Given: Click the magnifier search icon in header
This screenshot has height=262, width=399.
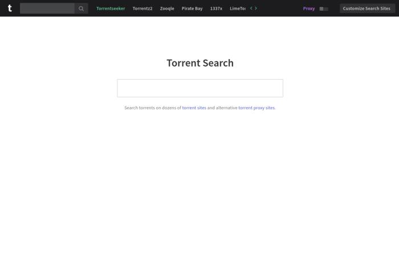Looking at the screenshot, I should (x=81, y=9).
